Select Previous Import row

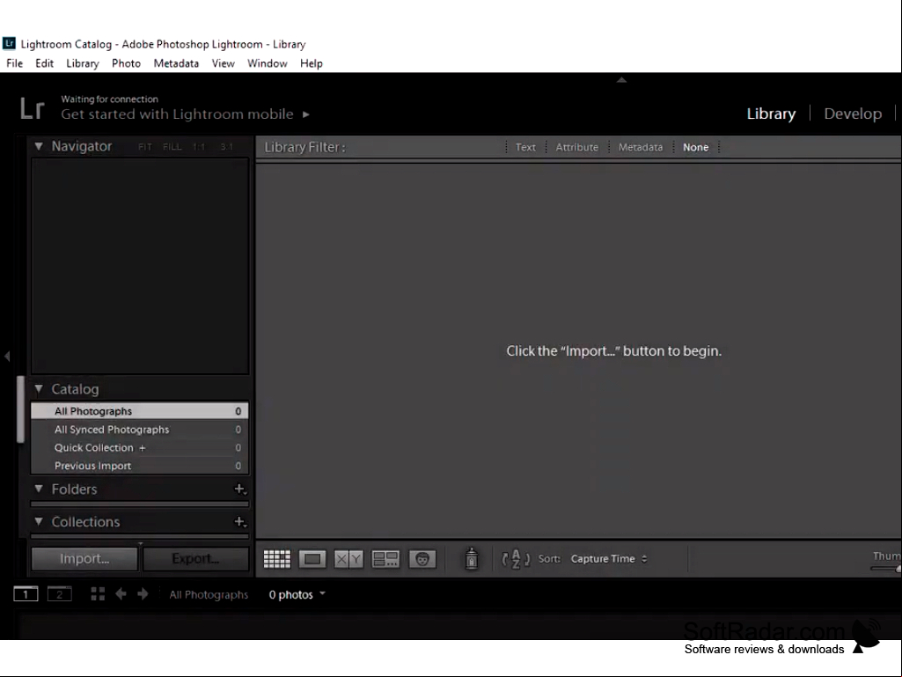tap(140, 466)
